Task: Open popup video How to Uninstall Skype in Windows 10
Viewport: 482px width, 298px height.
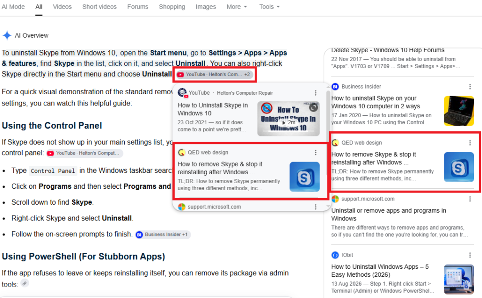Action: coord(213,109)
